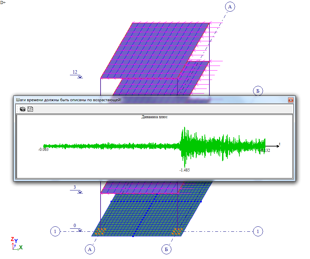The image size is (310, 259).
Task: Select left axis marker 1
Action: point(55,231)
